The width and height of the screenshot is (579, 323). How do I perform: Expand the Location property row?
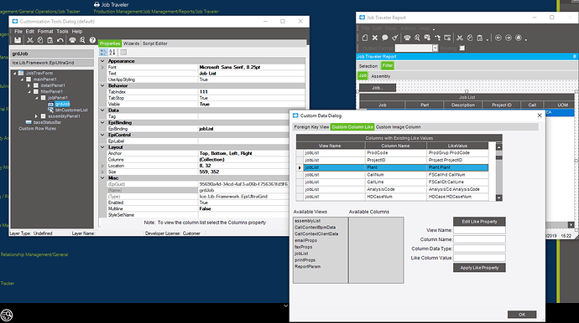(102, 166)
